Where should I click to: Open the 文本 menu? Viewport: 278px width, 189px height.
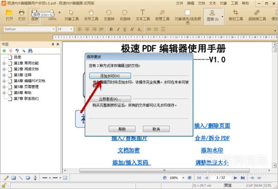click(213, 3)
